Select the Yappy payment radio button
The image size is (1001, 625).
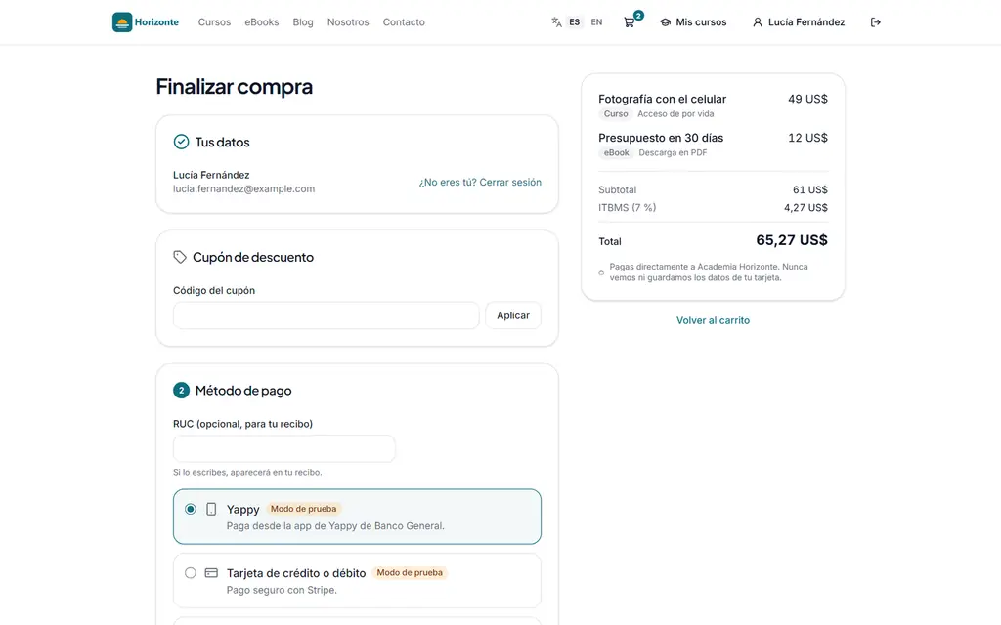[x=191, y=509]
